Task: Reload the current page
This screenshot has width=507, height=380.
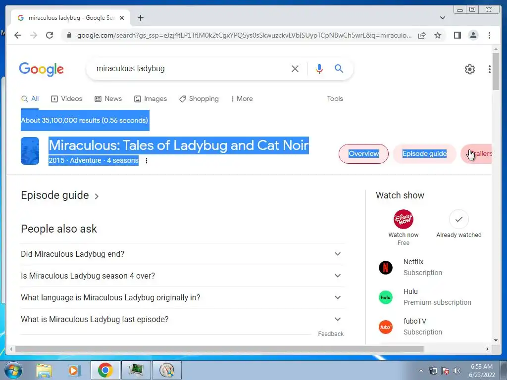Action: (50, 35)
